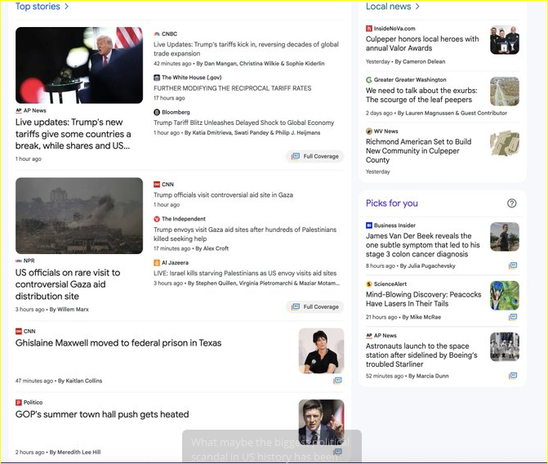Click byline By Kaitlan Collins
Viewport: 548px width, 464px height.
80,381
